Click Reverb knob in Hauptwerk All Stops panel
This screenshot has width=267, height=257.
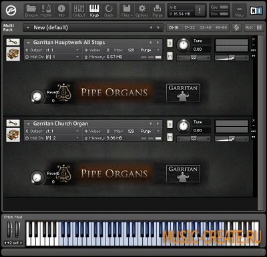point(37,96)
